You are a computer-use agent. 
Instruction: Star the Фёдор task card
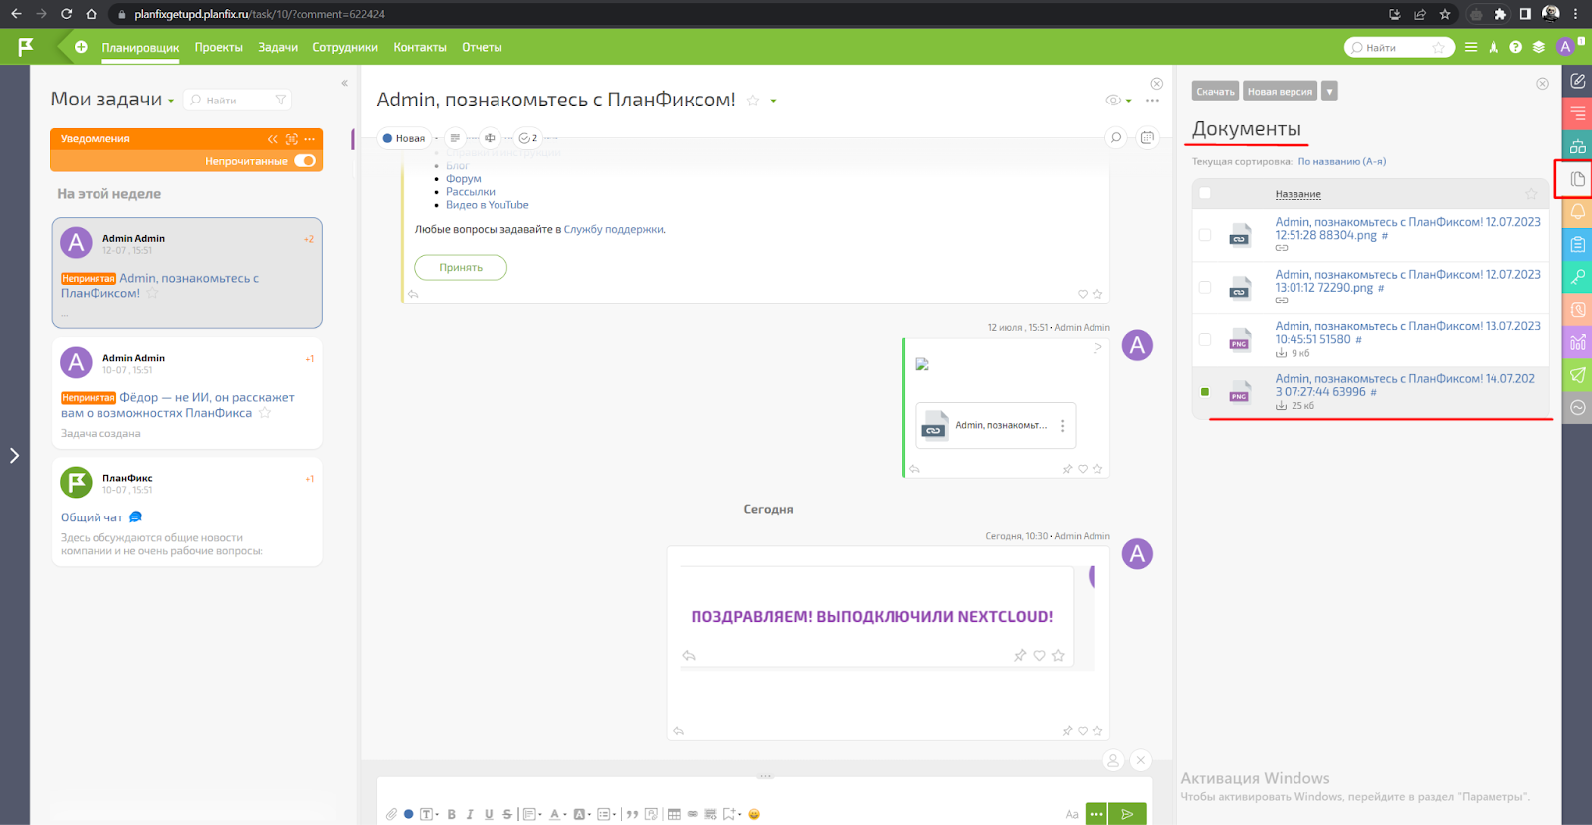point(265,413)
